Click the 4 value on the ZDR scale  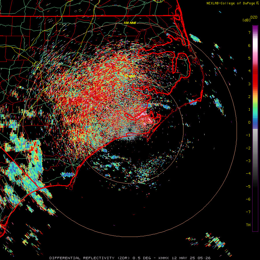coord(249,71)
